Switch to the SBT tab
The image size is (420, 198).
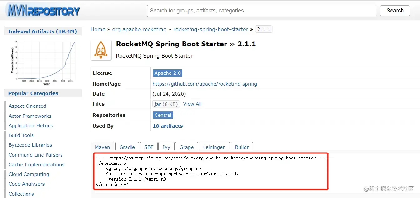pyautogui.click(x=149, y=147)
